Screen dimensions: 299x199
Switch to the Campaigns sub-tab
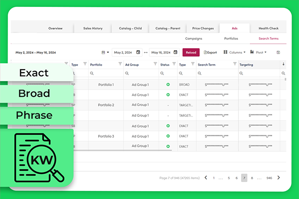(x=193, y=39)
